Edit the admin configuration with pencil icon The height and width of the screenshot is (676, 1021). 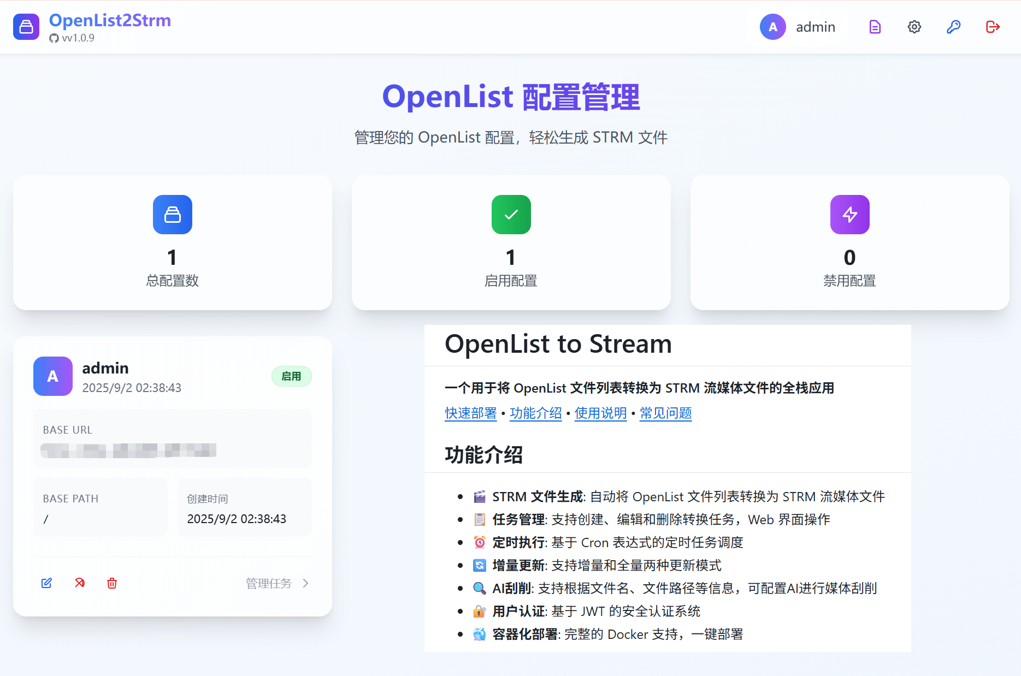coord(46,583)
